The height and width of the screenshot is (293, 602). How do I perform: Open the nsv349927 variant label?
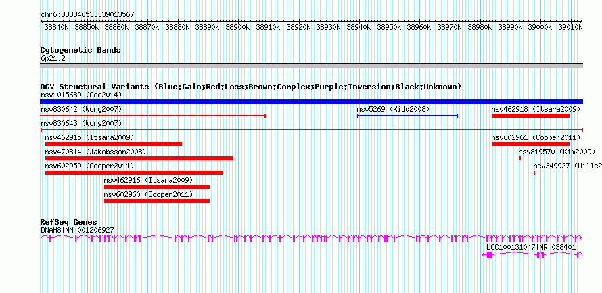pos(568,166)
